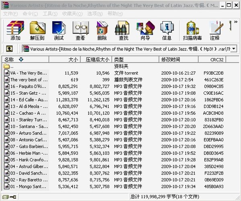
Task: Click the '播放列表文件' type cell
Action: tap(128, 80)
